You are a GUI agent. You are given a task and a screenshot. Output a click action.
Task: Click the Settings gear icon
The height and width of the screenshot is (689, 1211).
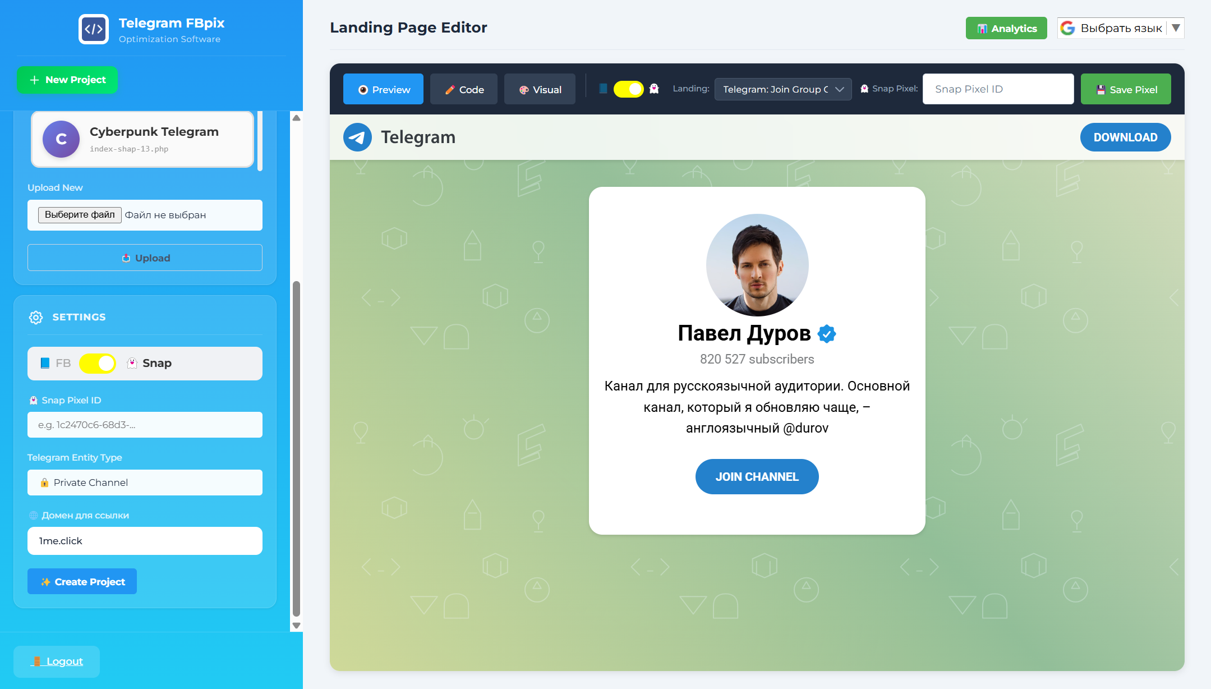[36, 318]
